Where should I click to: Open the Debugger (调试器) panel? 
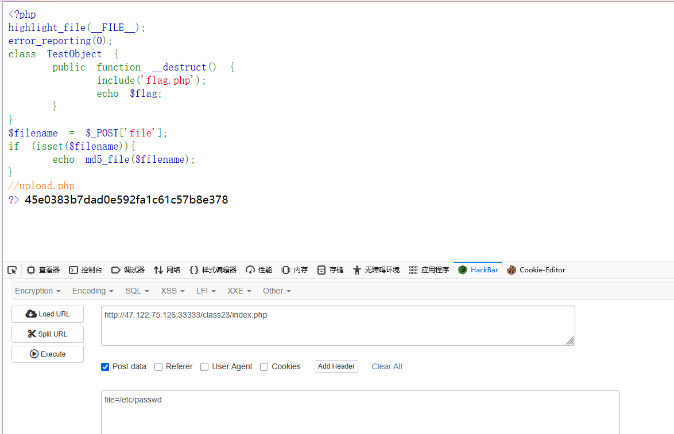click(x=128, y=270)
